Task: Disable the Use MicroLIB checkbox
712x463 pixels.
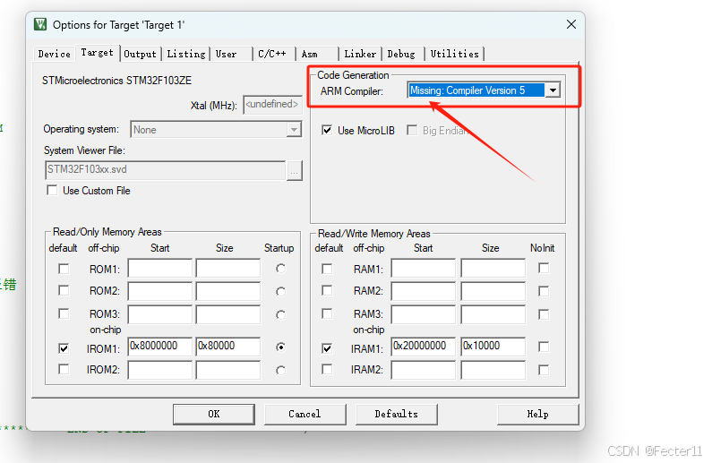Action: coord(327,130)
